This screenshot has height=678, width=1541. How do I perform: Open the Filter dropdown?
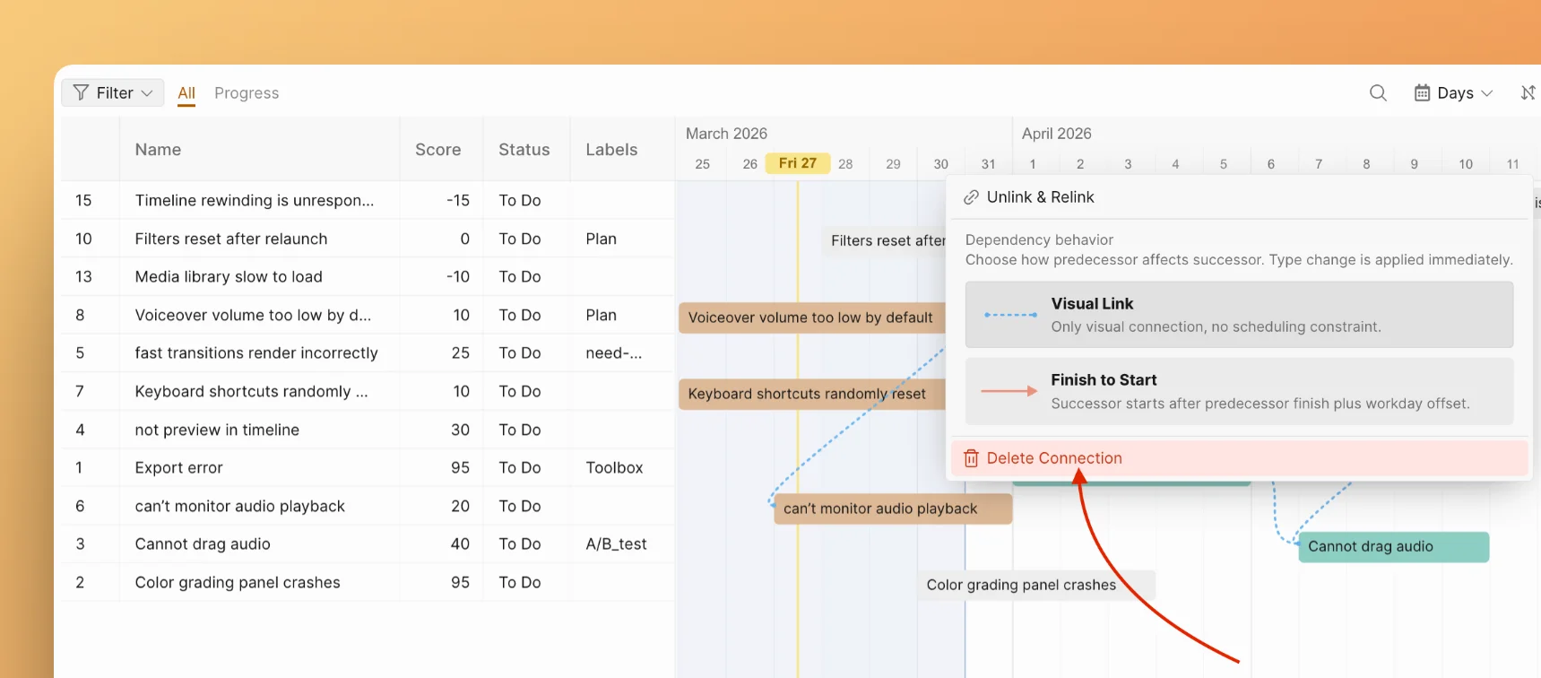113,93
